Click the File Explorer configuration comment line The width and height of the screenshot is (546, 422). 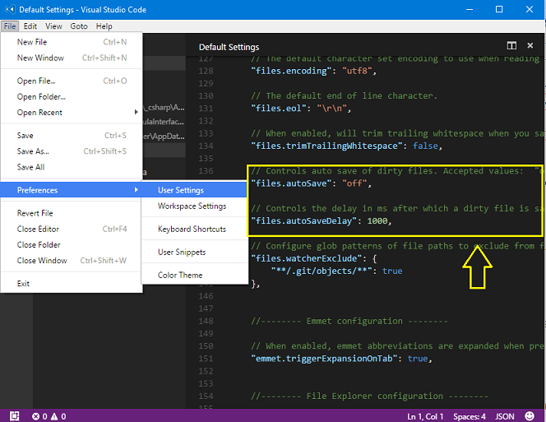tap(369, 396)
